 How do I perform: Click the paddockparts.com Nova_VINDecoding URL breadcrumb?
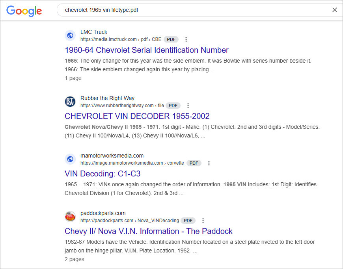click(x=129, y=221)
